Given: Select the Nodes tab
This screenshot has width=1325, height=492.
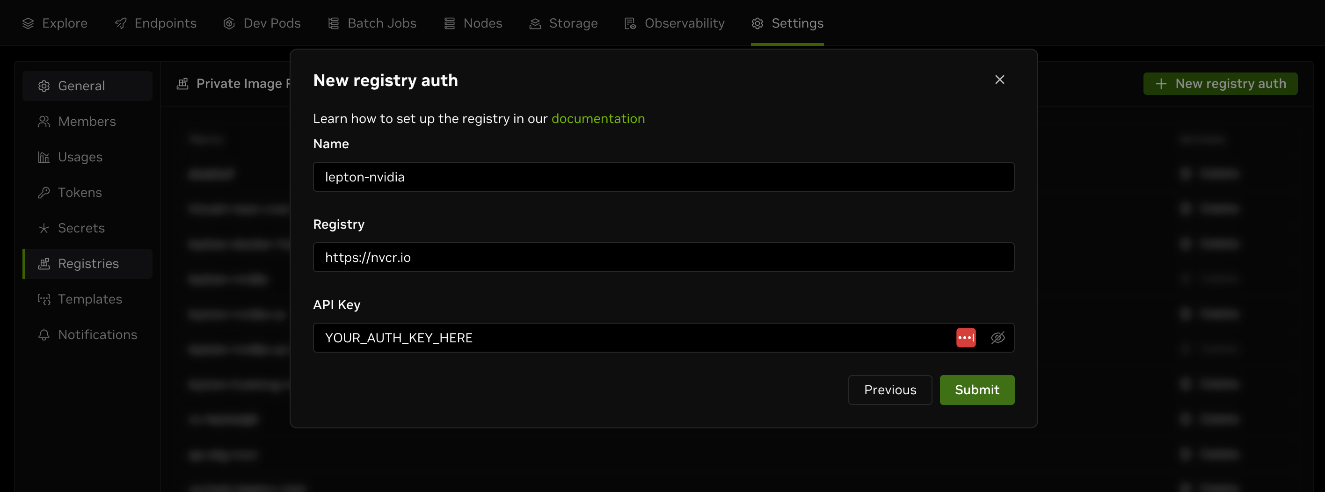Looking at the screenshot, I should 473,23.
